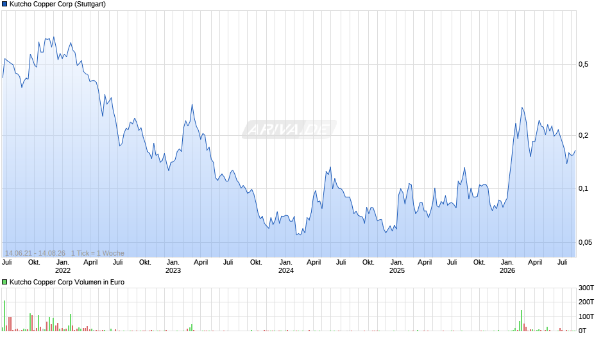Click the 'Jan. 2023' axis label
Image resolution: width=603 pixels, height=337 pixels.
(x=173, y=267)
